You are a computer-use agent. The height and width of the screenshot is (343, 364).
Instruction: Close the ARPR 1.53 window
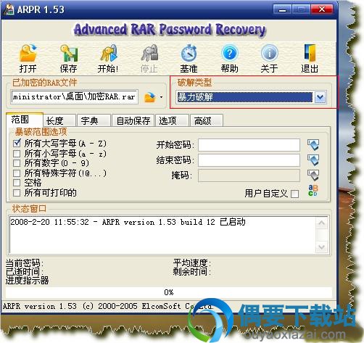(x=322, y=9)
